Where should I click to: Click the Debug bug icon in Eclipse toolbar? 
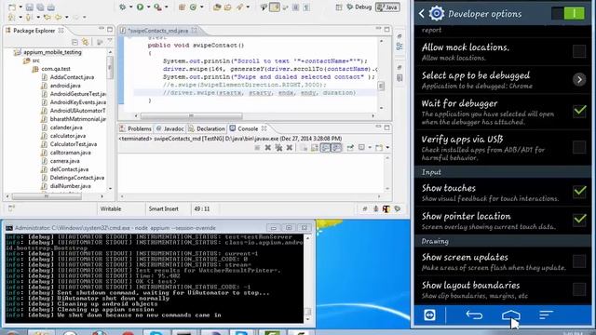(123, 7)
